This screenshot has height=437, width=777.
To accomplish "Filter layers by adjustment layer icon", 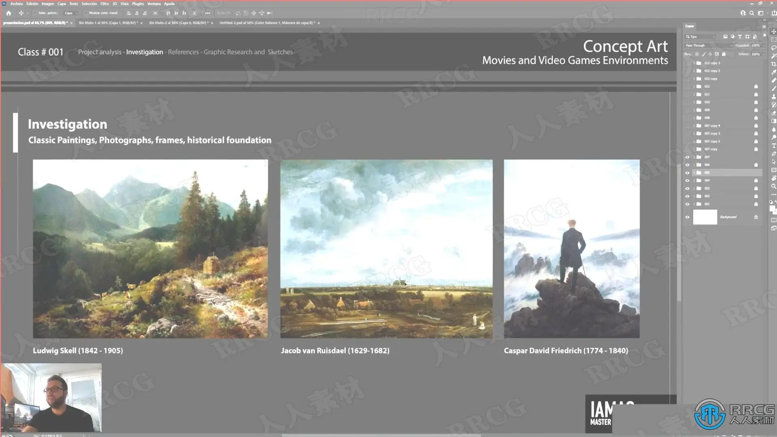I will point(732,37).
